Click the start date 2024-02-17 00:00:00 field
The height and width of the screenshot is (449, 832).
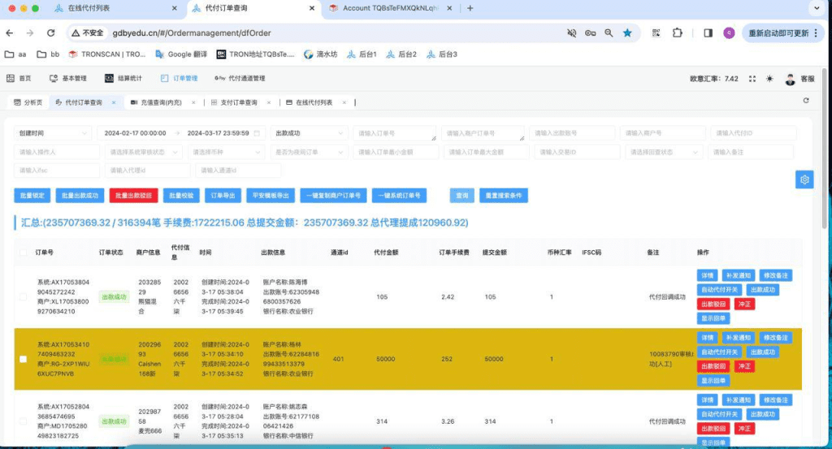[136, 133]
